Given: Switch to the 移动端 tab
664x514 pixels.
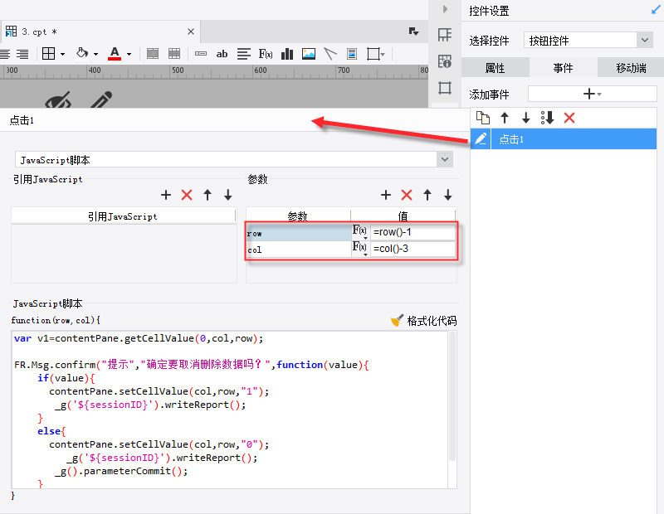Looking at the screenshot, I should tap(631, 68).
